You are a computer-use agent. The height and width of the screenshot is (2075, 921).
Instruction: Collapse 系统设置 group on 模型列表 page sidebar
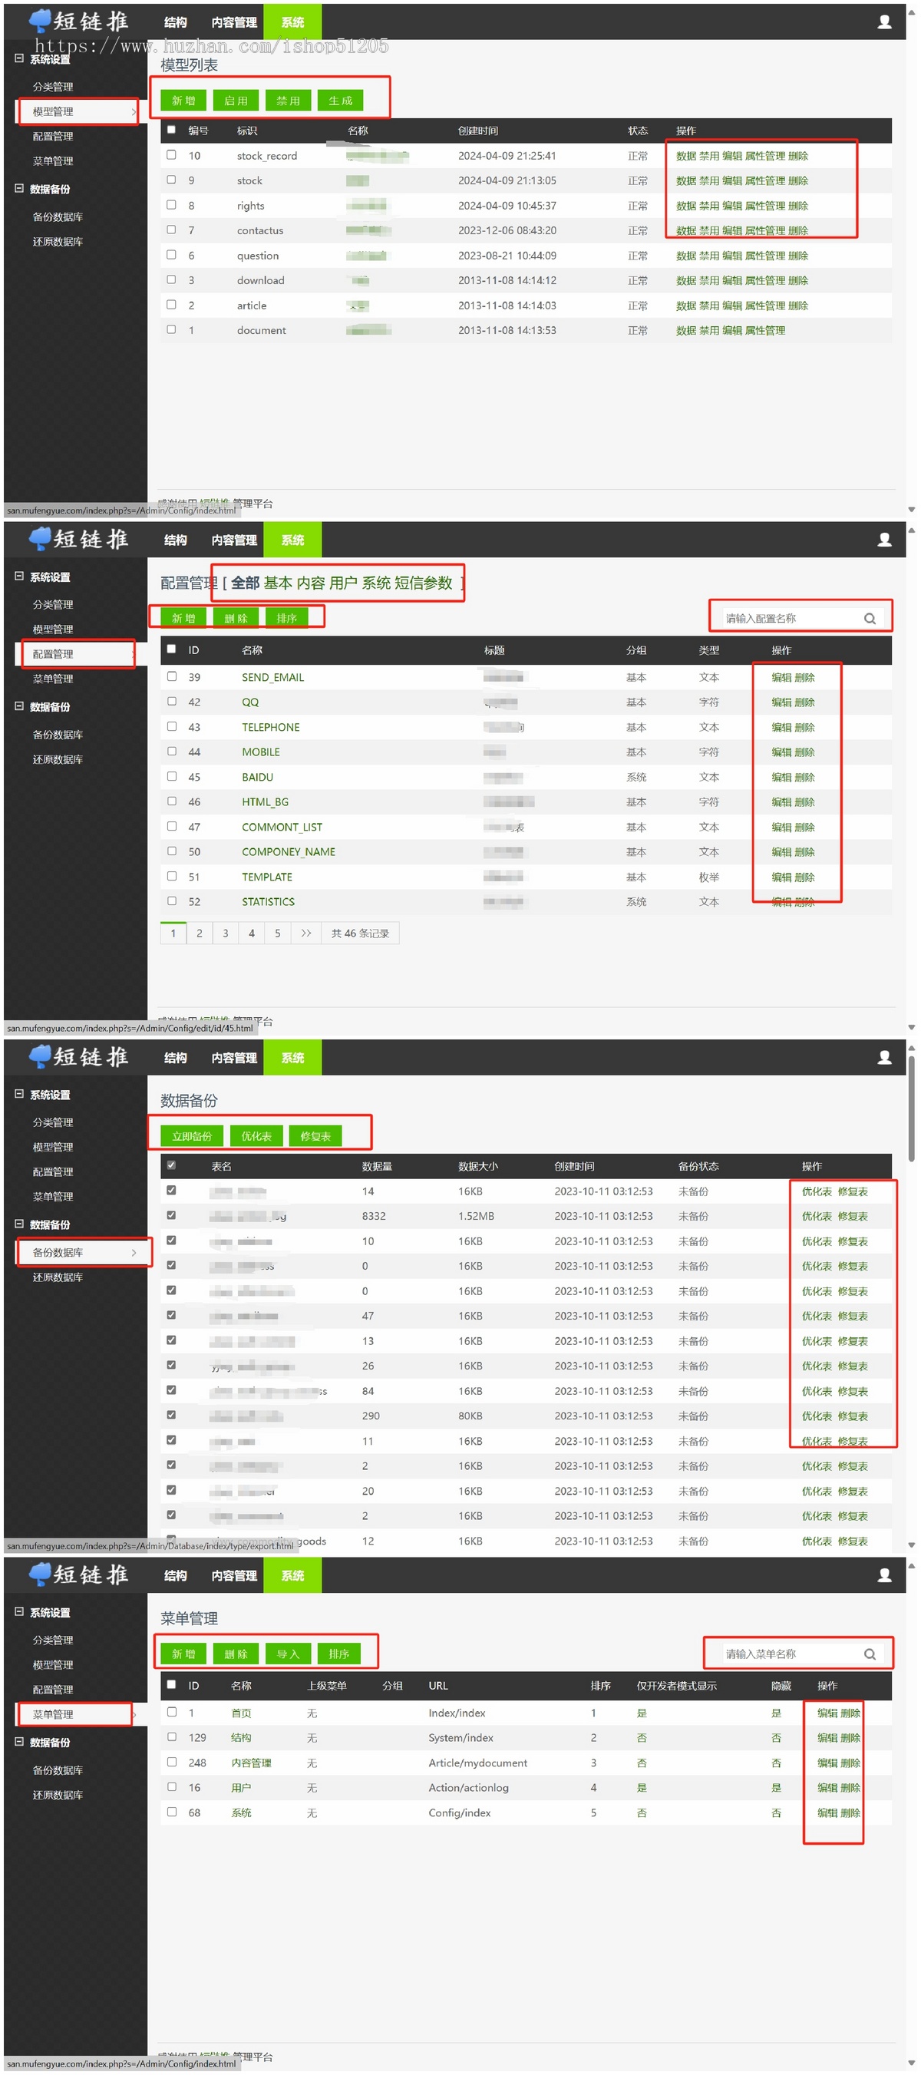pos(19,59)
